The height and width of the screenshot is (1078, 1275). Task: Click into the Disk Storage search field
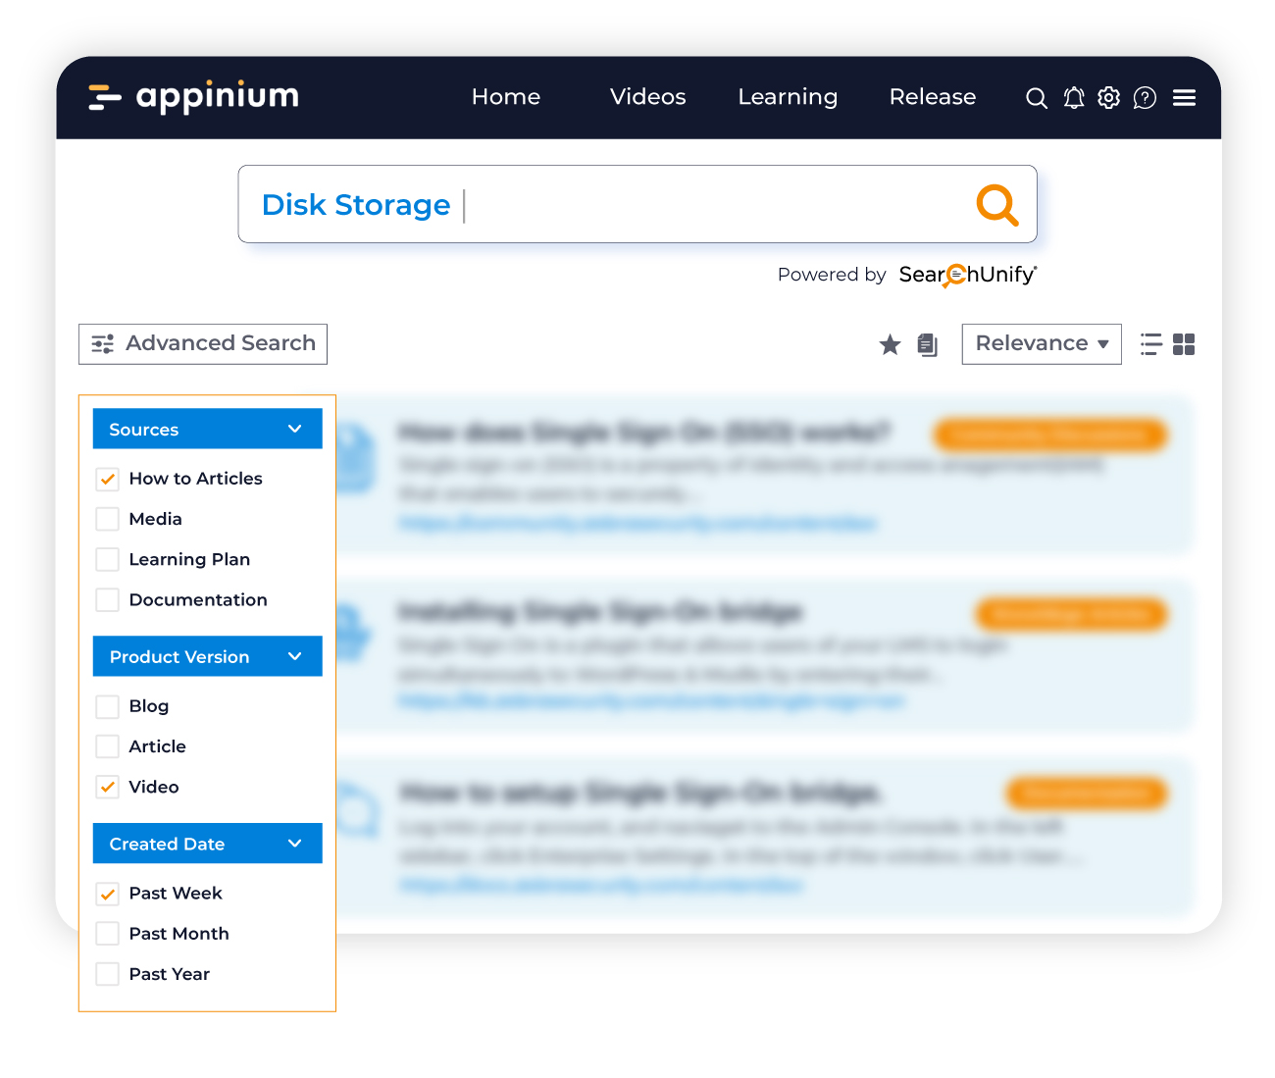click(637, 204)
